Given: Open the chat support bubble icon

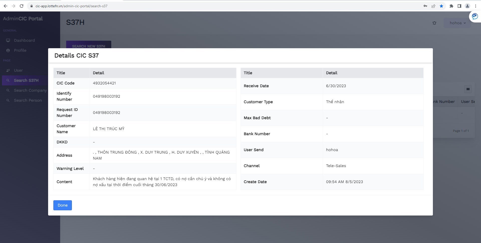Looking at the screenshot, I should click(x=475, y=16).
